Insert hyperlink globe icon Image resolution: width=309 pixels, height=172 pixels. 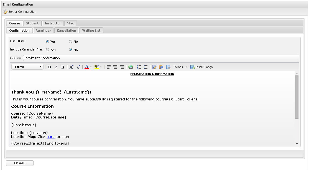[x=131, y=67]
